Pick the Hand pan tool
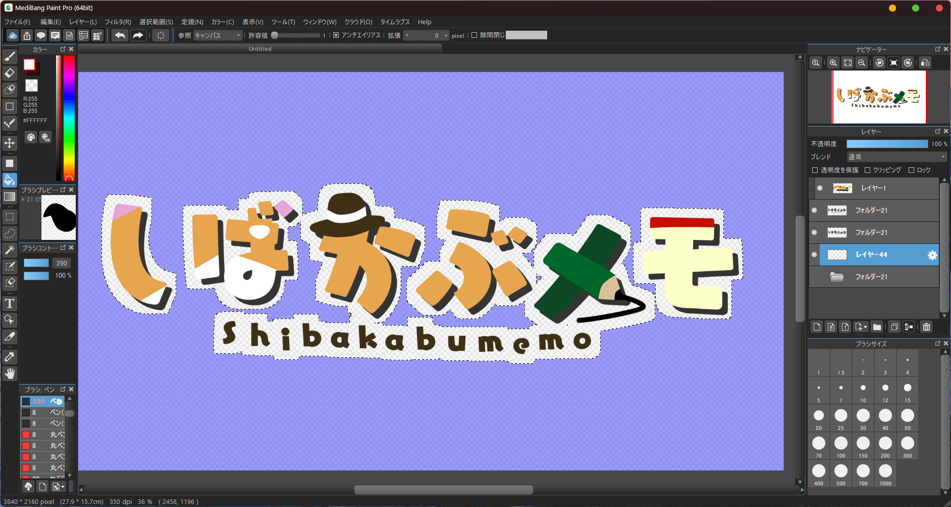951x507 pixels. (x=10, y=373)
